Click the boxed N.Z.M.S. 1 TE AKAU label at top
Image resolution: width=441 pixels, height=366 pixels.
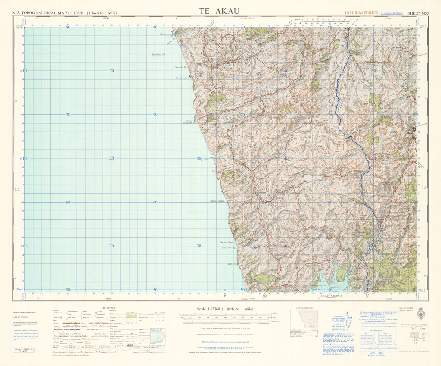pos(392,13)
